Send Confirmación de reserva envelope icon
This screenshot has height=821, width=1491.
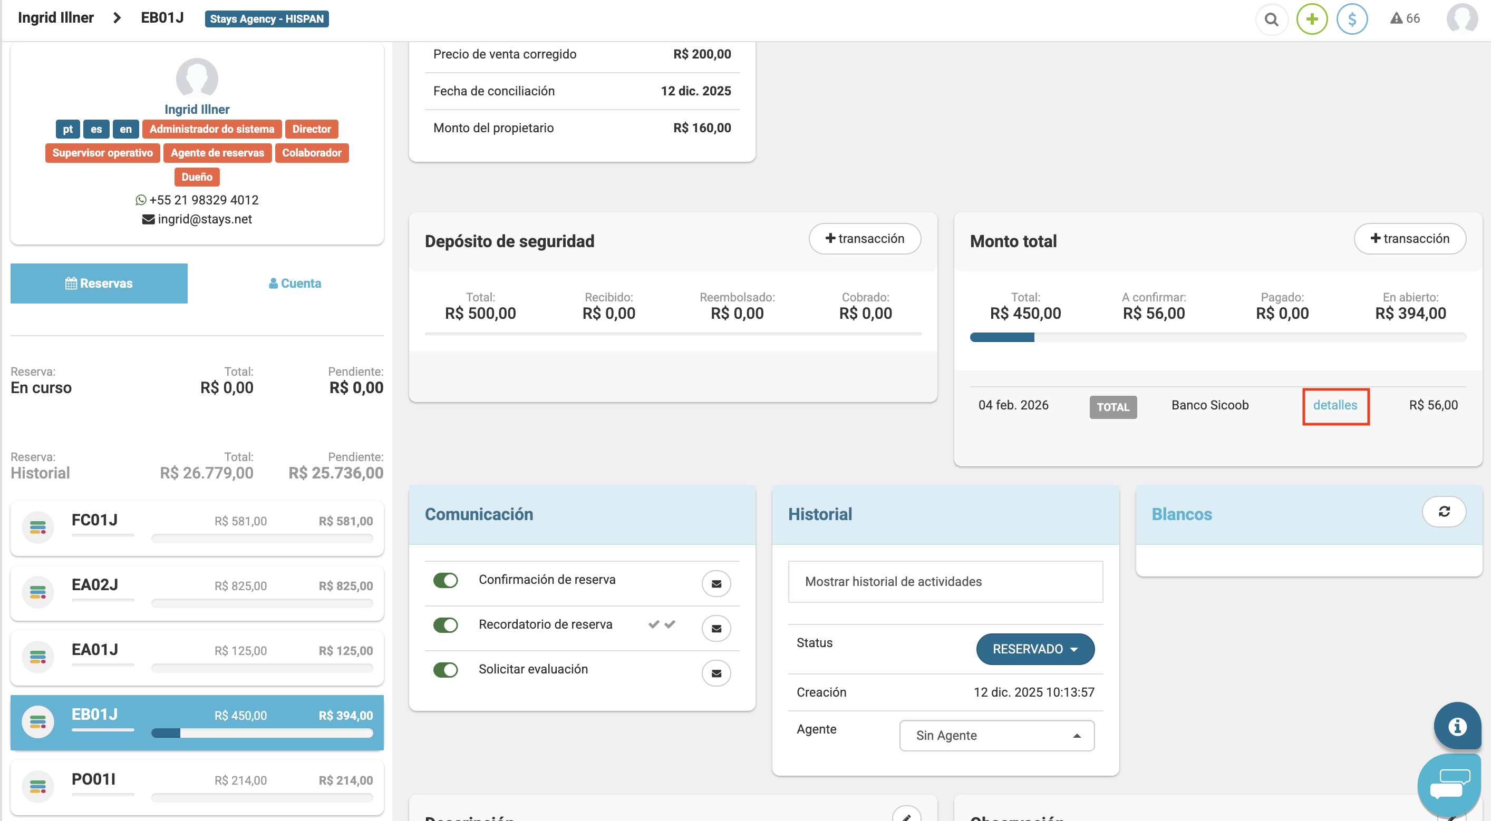point(716,583)
